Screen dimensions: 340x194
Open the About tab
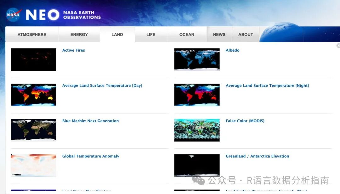click(246, 34)
